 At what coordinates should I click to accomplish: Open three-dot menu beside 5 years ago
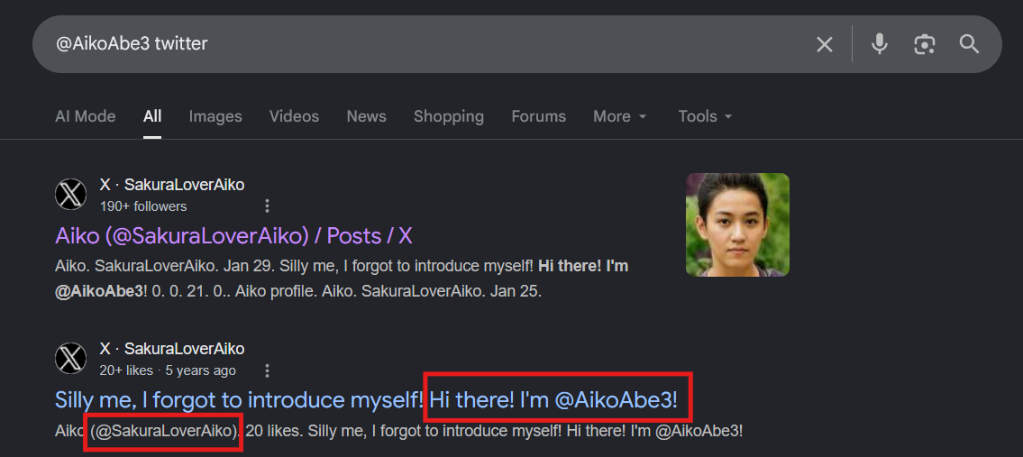point(267,370)
